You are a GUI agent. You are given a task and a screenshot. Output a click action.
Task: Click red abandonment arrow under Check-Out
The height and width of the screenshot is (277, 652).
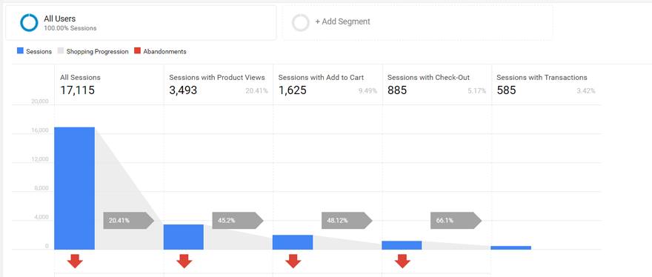(402, 261)
